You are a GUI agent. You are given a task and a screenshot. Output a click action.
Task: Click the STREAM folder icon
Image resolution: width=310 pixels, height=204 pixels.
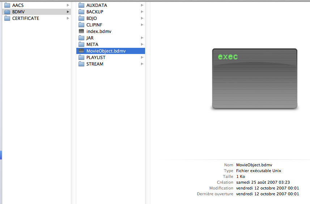tap(81, 64)
